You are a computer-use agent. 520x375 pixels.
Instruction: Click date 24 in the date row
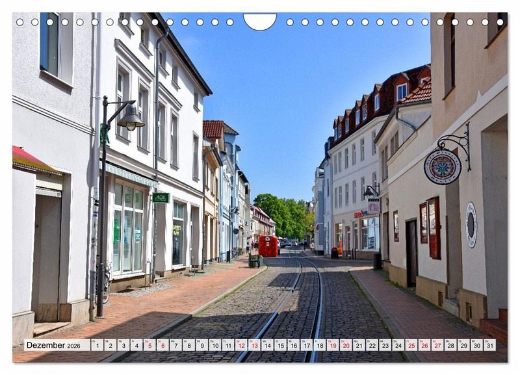[398, 345]
